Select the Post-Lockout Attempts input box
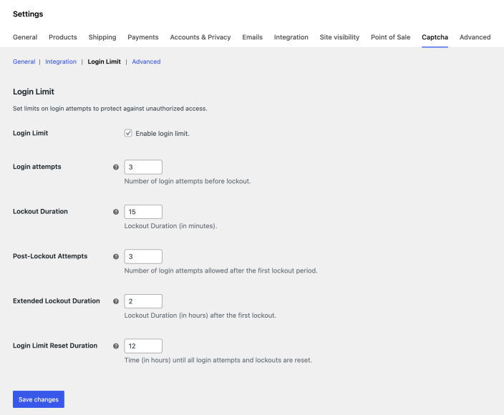 (143, 256)
